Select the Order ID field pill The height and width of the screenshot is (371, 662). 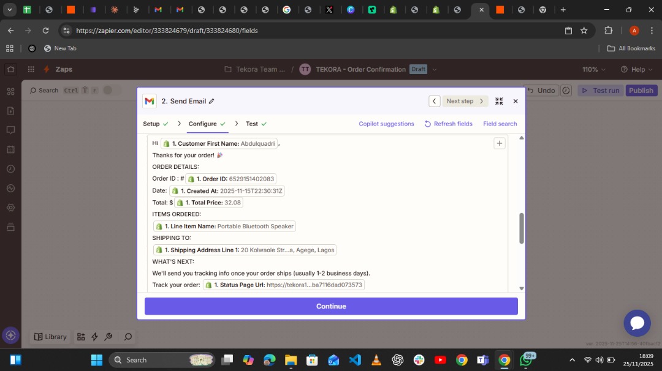click(x=231, y=179)
